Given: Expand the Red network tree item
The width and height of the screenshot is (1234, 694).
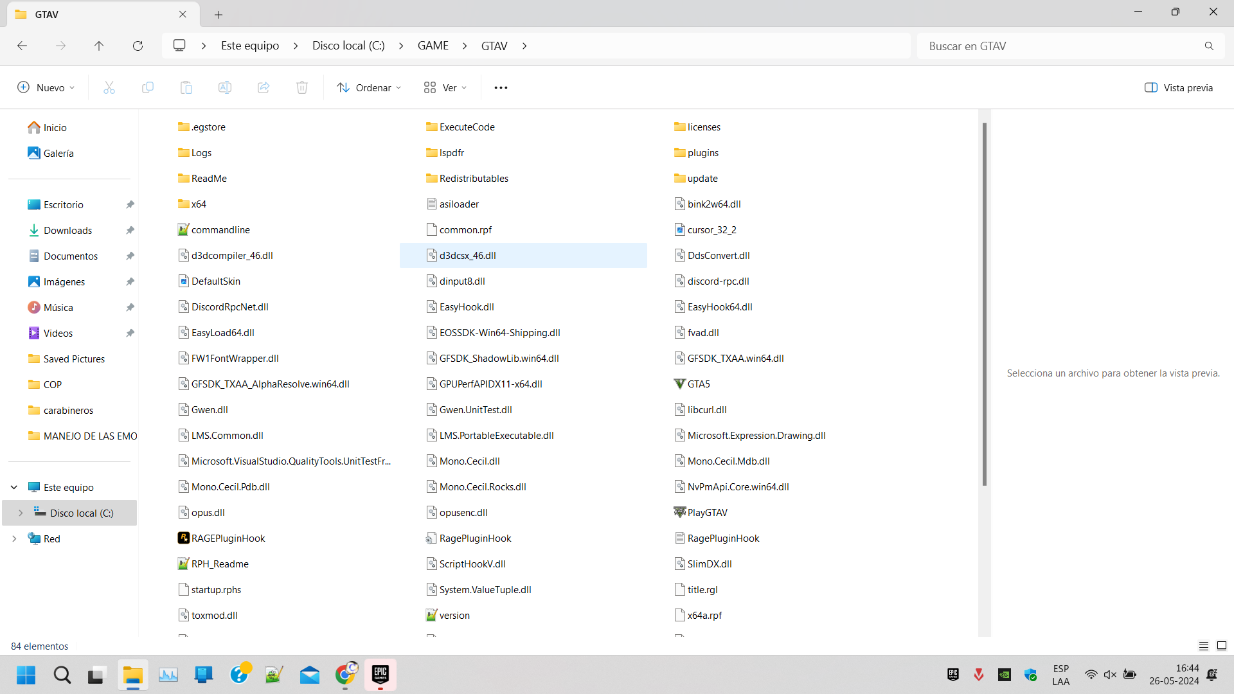Looking at the screenshot, I should [14, 538].
